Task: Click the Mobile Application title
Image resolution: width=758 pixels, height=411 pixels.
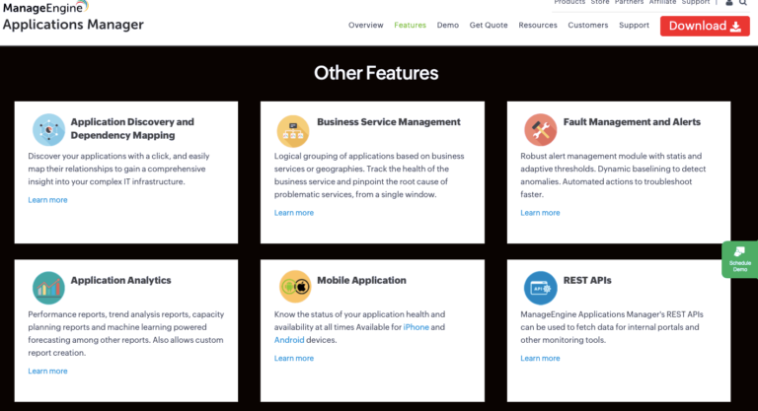Action: (x=361, y=281)
